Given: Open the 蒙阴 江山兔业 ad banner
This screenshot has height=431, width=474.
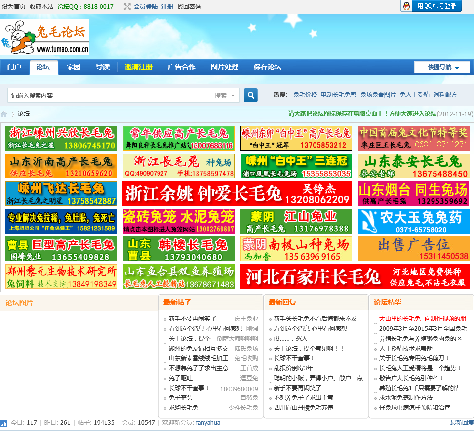Looking at the screenshot, I should (296, 221).
